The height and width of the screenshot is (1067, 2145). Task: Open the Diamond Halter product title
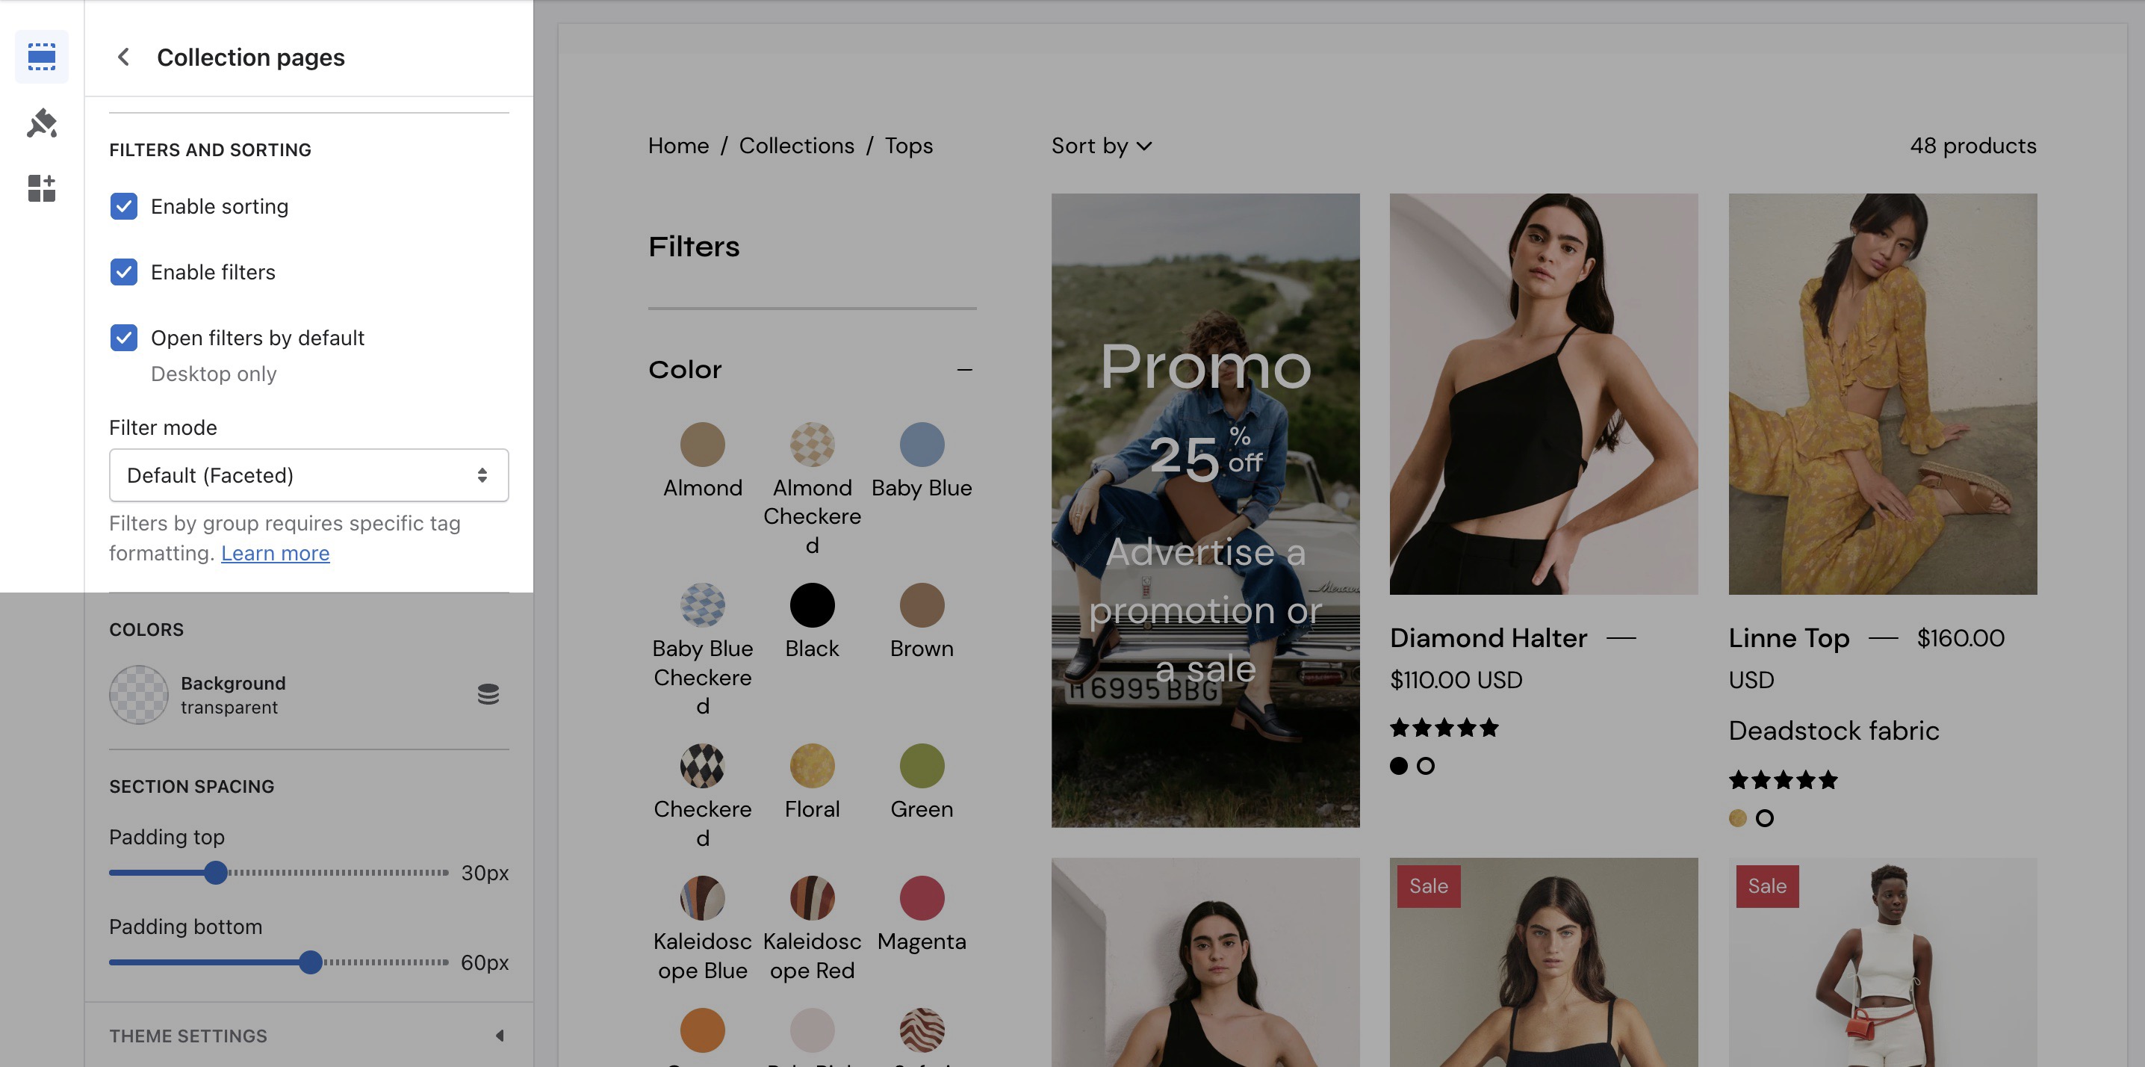[1488, 638]
